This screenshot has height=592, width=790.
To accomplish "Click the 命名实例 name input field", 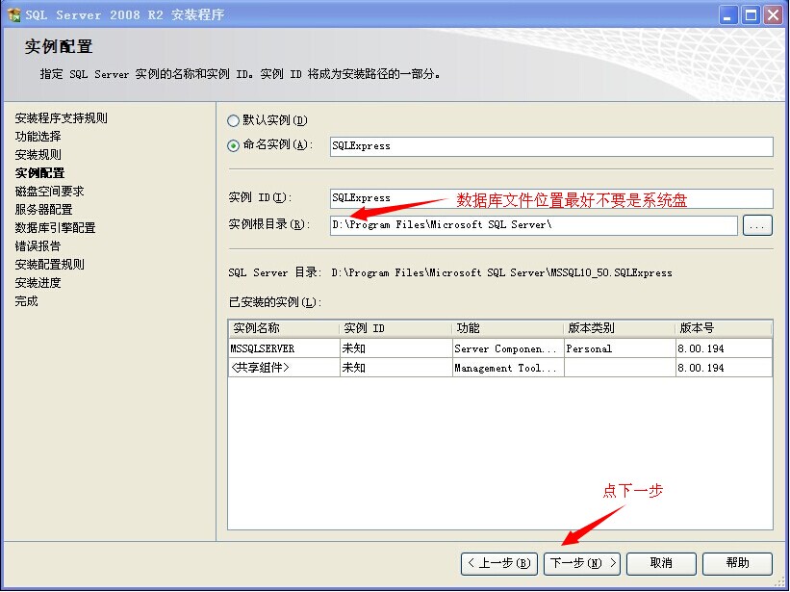I will pos(551,146).
